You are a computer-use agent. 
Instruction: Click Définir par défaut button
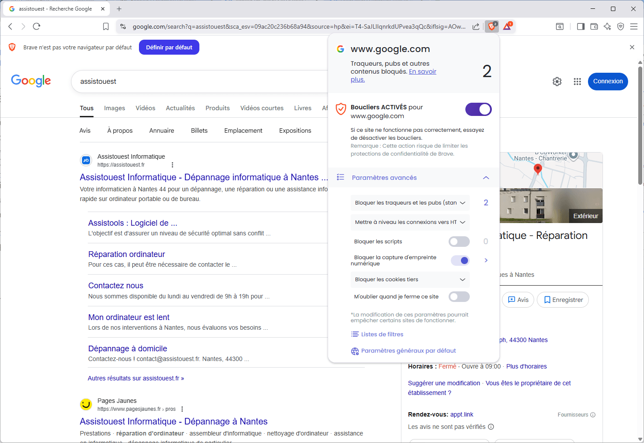coord(169,47)
